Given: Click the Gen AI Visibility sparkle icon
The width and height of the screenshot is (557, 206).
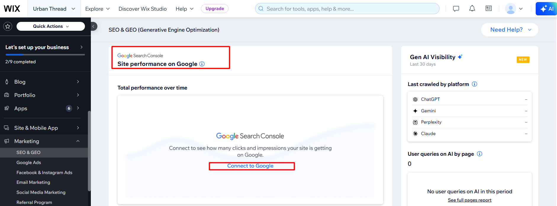Looking at the screenshot, I should click(x=460, y=57).
